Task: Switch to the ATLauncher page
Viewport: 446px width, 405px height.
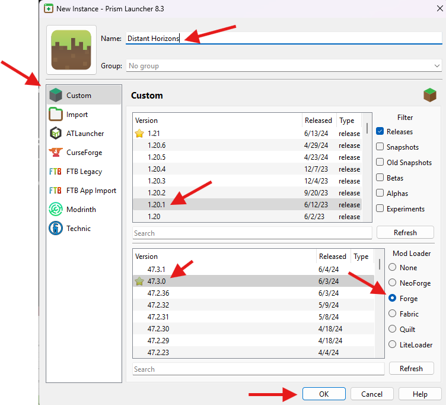Action: click(84, 133)
